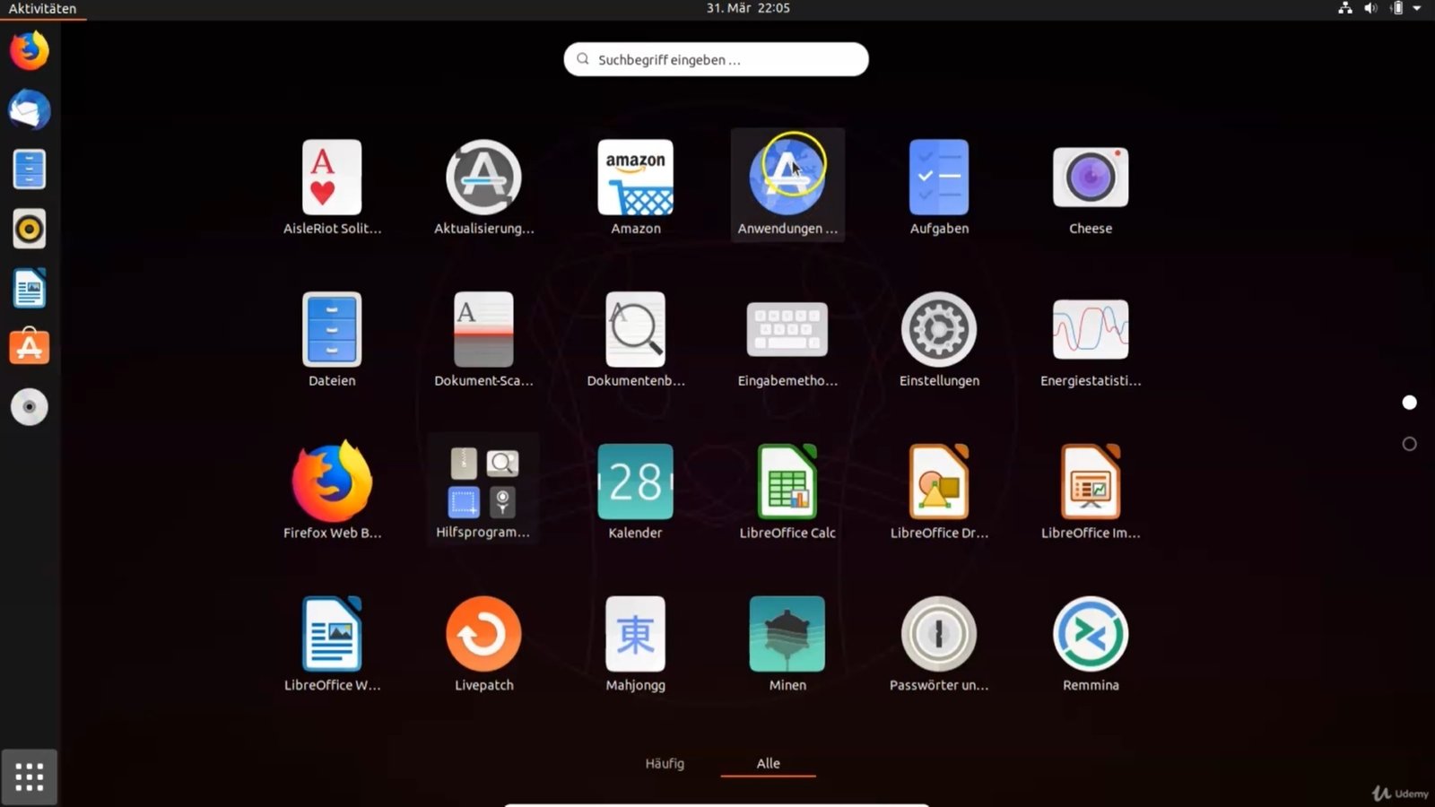Open the AisleRiot Solitaire app

click(332, 178)
